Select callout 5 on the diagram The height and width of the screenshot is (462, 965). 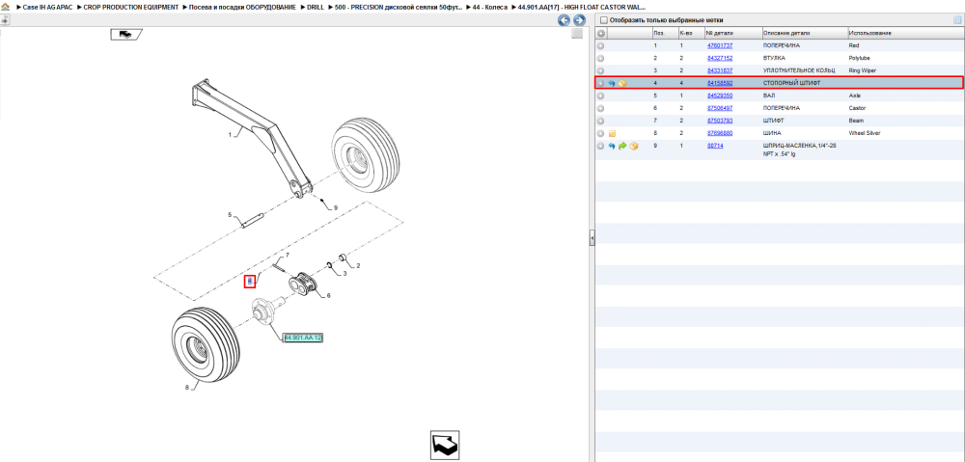tap(230, 215)
